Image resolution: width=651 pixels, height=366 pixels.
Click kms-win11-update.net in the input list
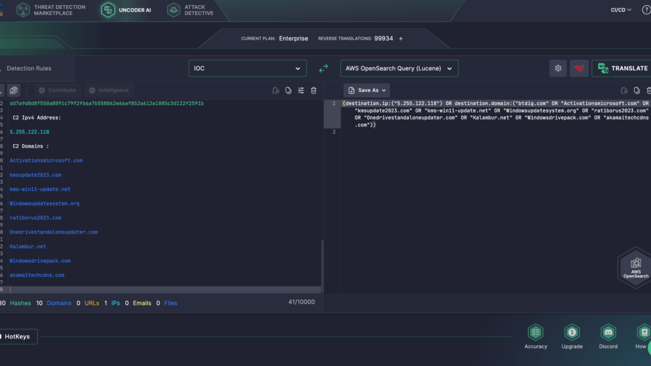click(40, 189)
